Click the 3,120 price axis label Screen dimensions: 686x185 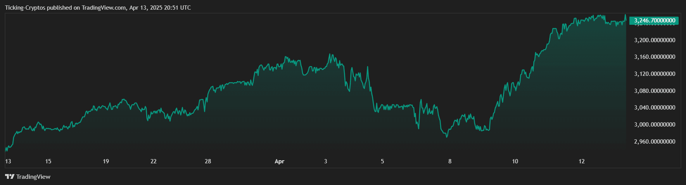[x=654, y=74]
